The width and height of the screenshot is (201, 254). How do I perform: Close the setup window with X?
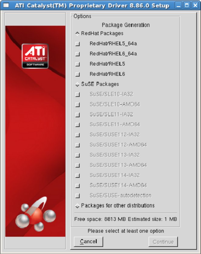(195, 5)
